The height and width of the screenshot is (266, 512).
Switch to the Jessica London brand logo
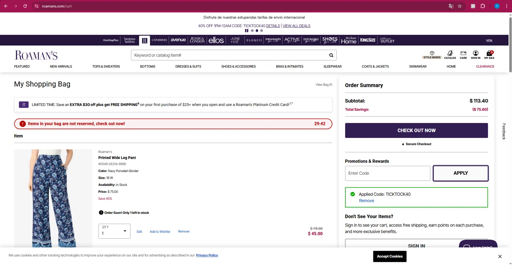point(197,40)
